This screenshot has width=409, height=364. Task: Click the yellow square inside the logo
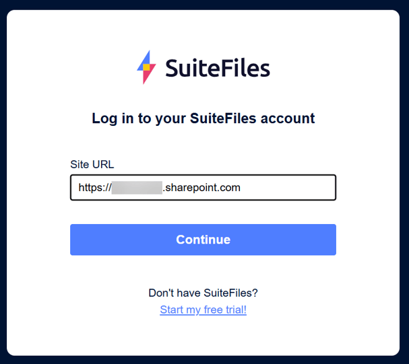pos(146,67)
